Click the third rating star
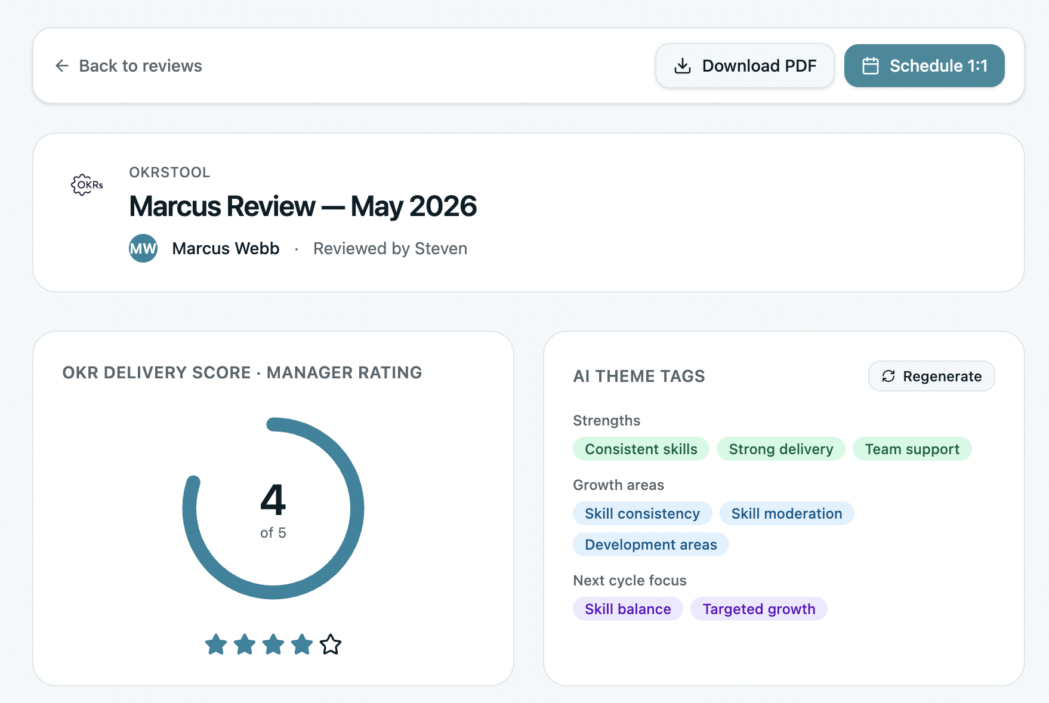 click(x=273, y=645)
